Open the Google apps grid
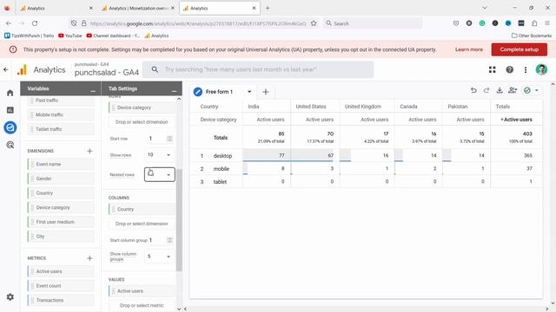 (x=493, y=69)
